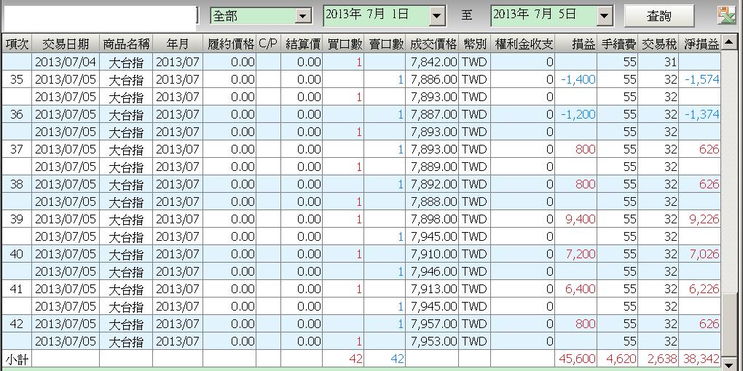Image resolution: width=743 pixels, height=371 pixels.
Task: Select the 7,957.00 trade price cell
Action: pyautogui.click(x=432, y=324)
